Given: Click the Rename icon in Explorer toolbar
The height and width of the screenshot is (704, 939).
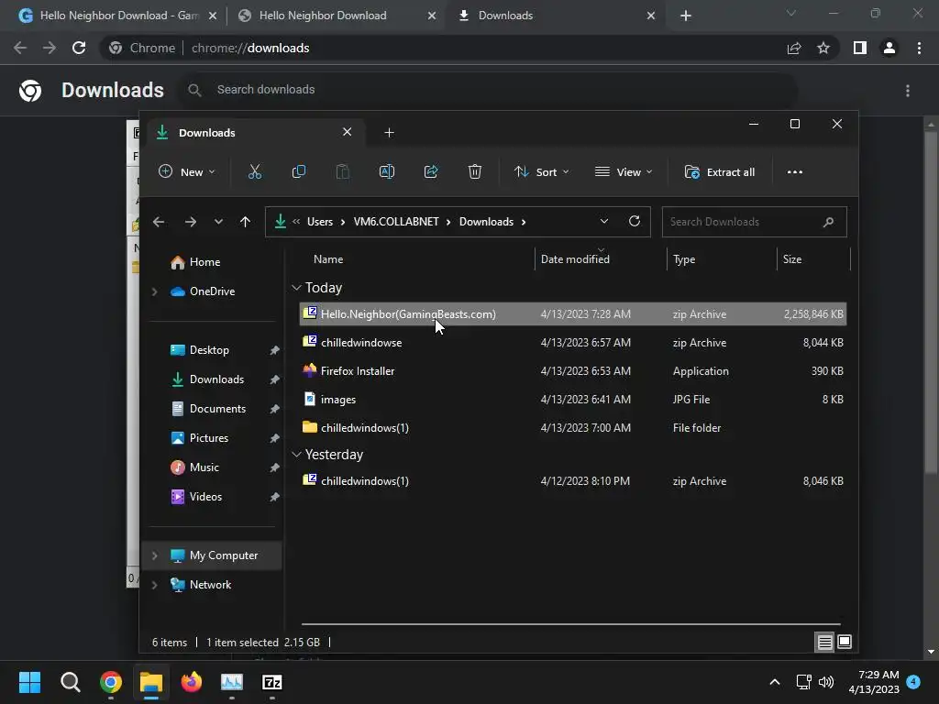Looking at the screenshot, I should coord(387,171).
